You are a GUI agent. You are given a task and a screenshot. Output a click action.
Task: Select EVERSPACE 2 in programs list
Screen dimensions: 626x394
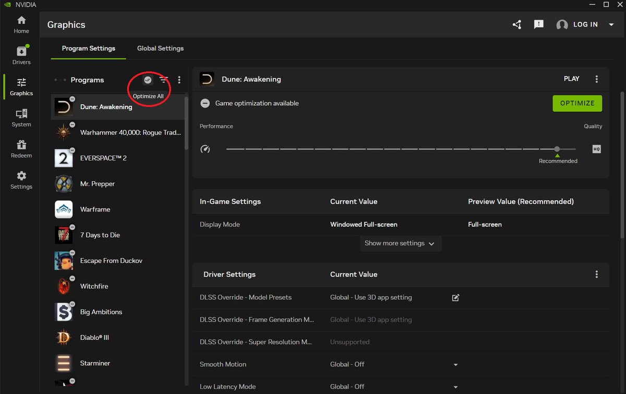click(x=117, y=158)
